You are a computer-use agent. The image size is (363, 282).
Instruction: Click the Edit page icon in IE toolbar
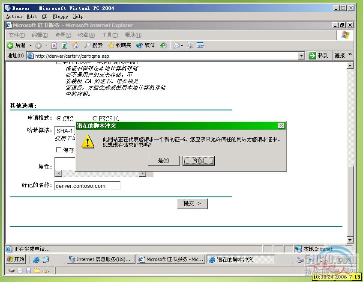point(200,45)
